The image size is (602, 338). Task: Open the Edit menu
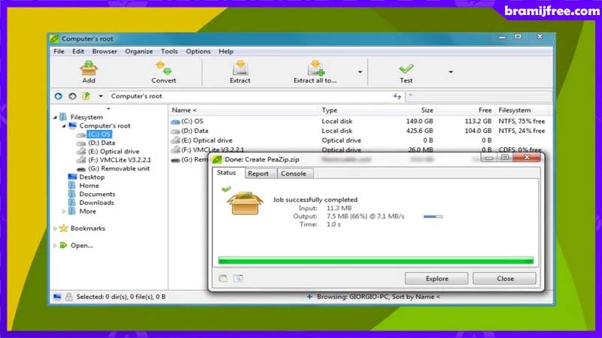pos(78,51)
